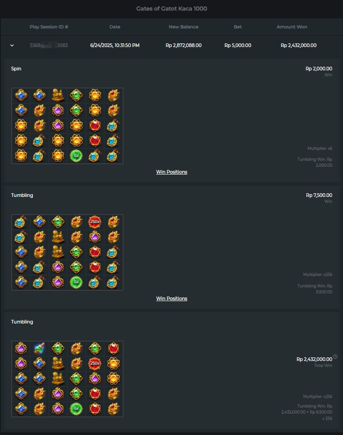Image resolution: width=343 pixels, height=435 pixels.
Task: Click the 6x green orb in first Tumbling grid
Action: [x=76, y=282]
